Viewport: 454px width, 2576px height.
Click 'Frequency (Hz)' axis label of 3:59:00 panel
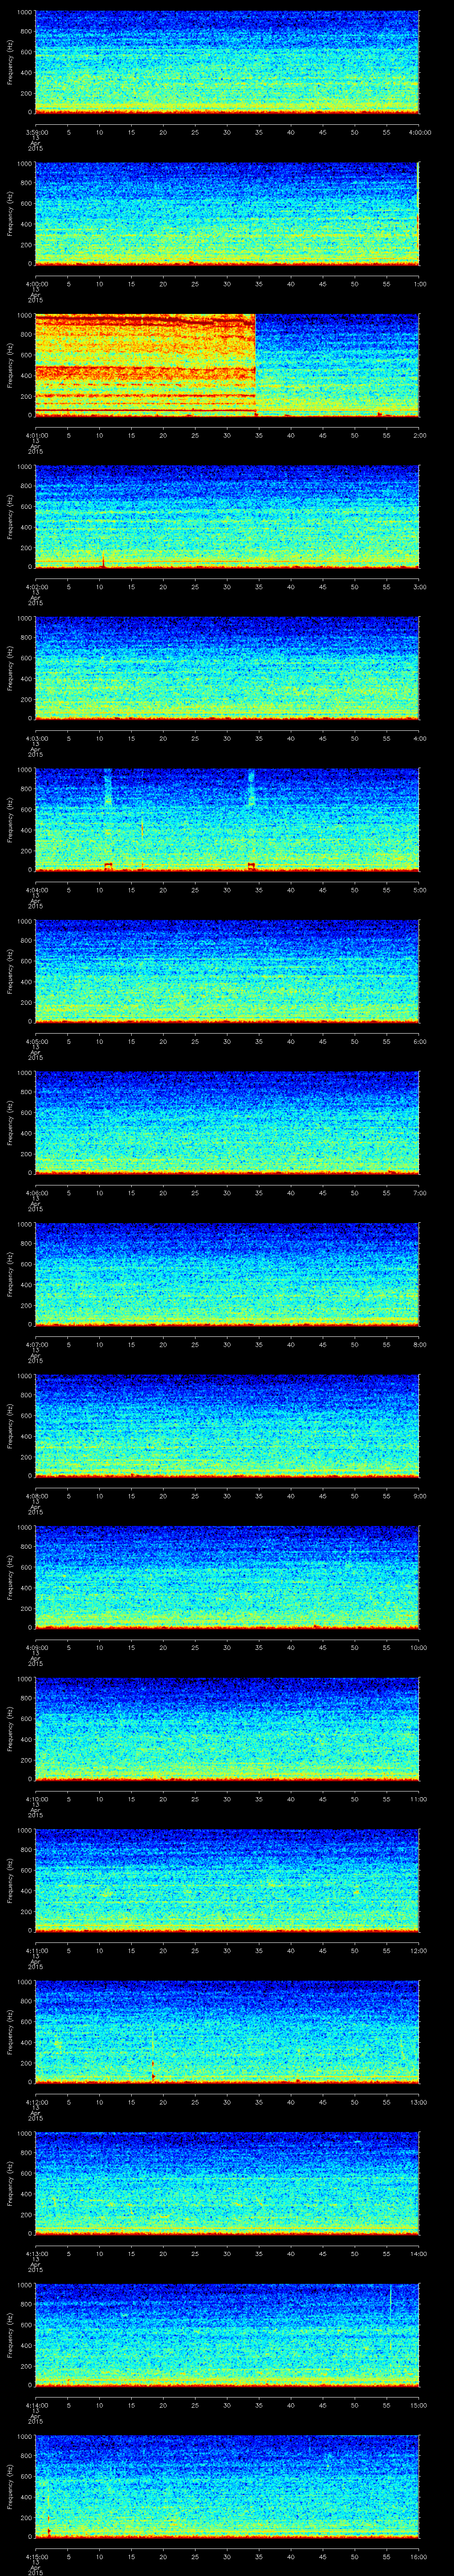point(10,62)
